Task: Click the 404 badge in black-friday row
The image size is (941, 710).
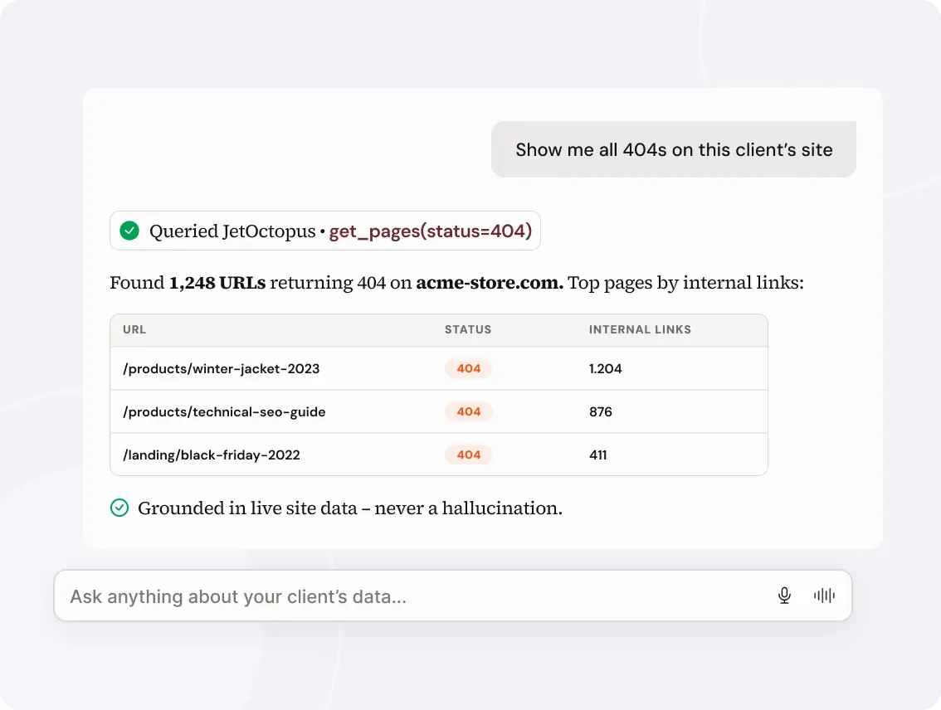Action: tap(469, 455)
